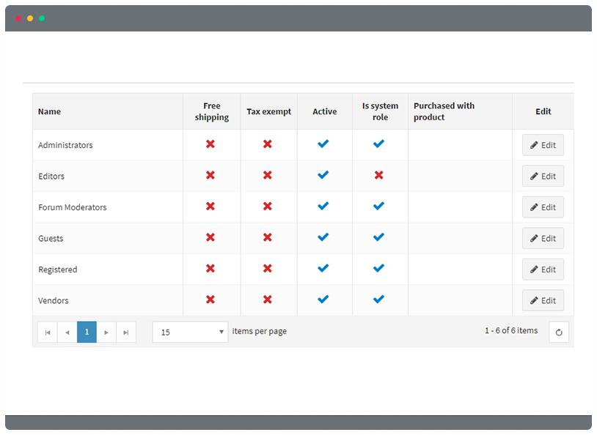
Task: Click the Is system role checkmark for Registered
Action: 379,269
